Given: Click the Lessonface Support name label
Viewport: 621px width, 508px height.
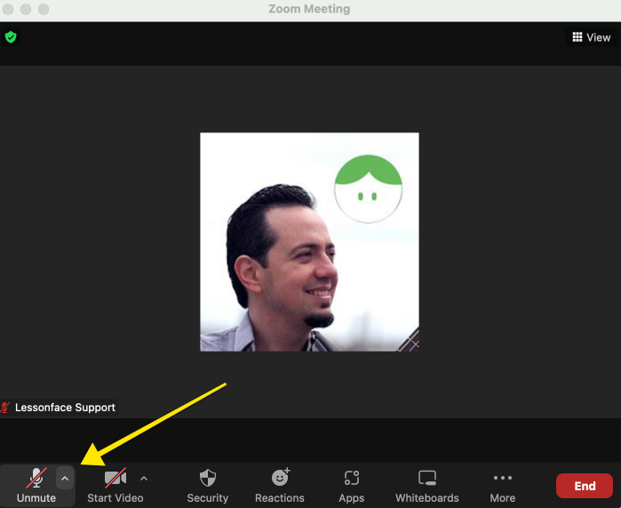Looking at the screenshot, I should point(65,408).
